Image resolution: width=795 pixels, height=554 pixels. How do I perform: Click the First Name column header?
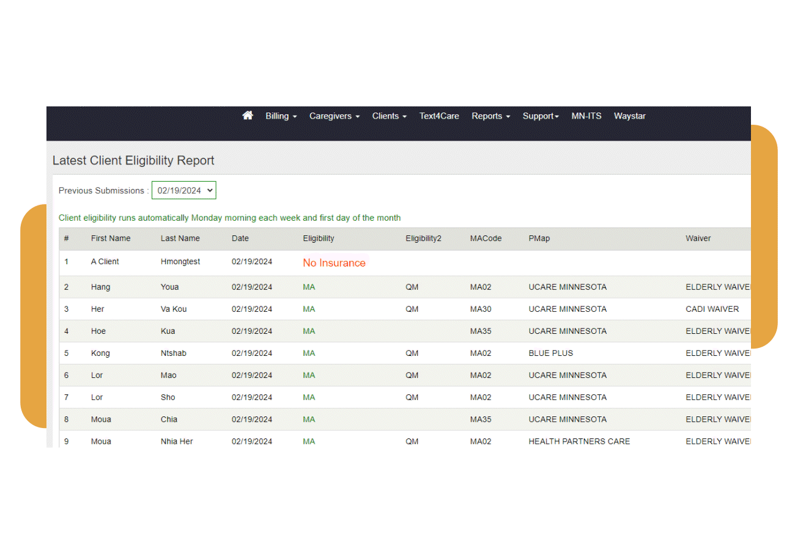[111, 238]
